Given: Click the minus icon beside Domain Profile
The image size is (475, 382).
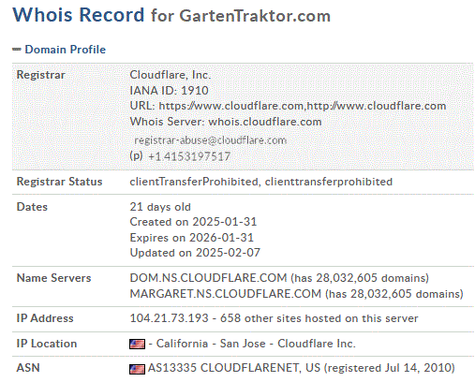Looking at the screenshot, I should (x=17, y=50).
